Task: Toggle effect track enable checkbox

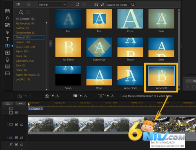Action: 16,144
